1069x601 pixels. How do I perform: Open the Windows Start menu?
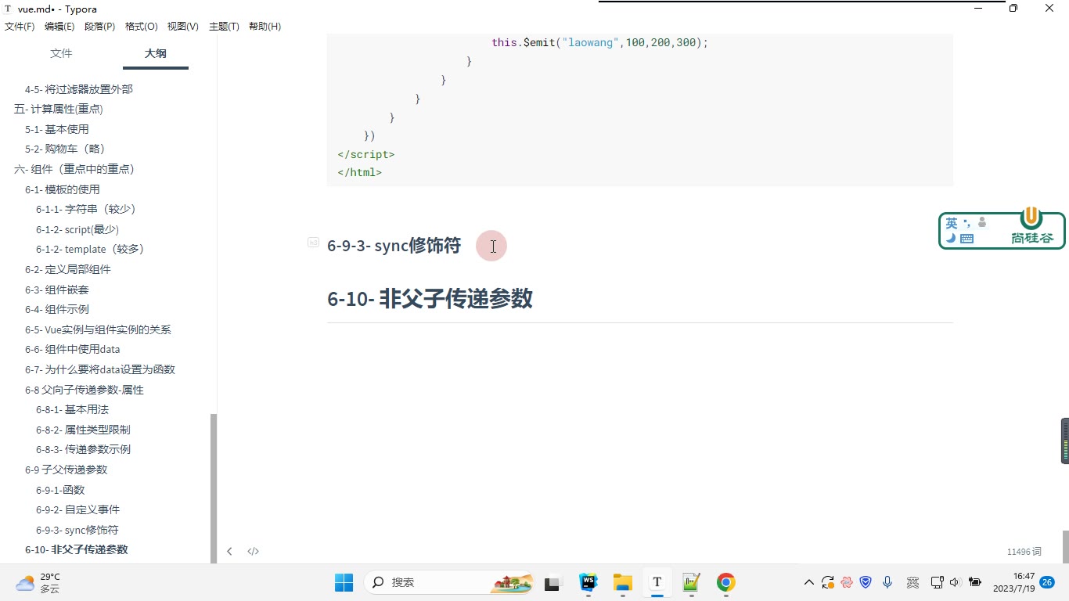coord(344,582)
